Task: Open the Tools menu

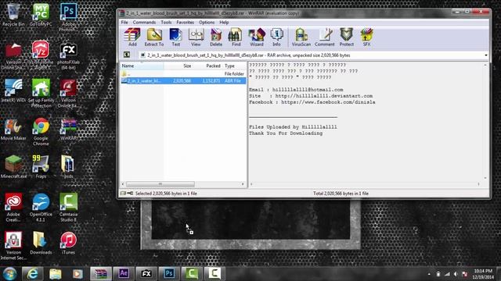Action: click(166, 23)
